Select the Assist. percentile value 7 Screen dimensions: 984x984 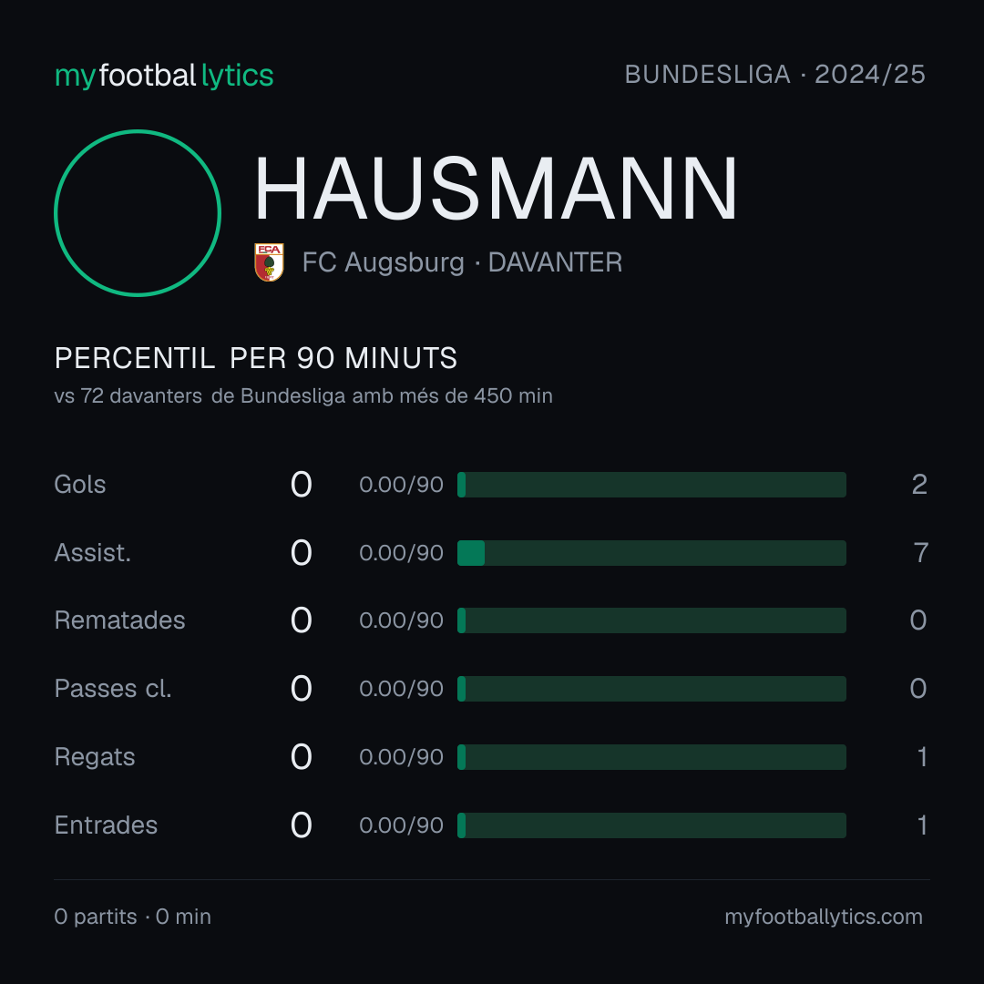[920, 553]
